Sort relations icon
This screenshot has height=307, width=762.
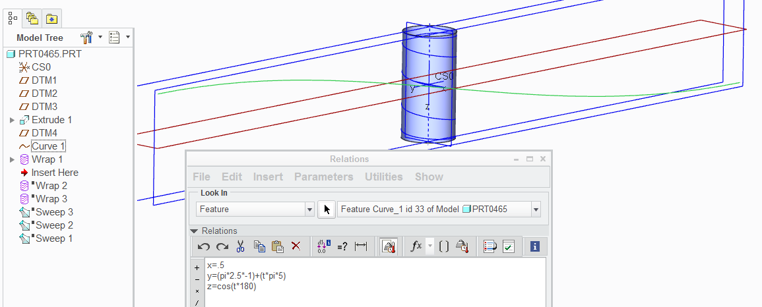pyautogui.click(x=490, y=246)
